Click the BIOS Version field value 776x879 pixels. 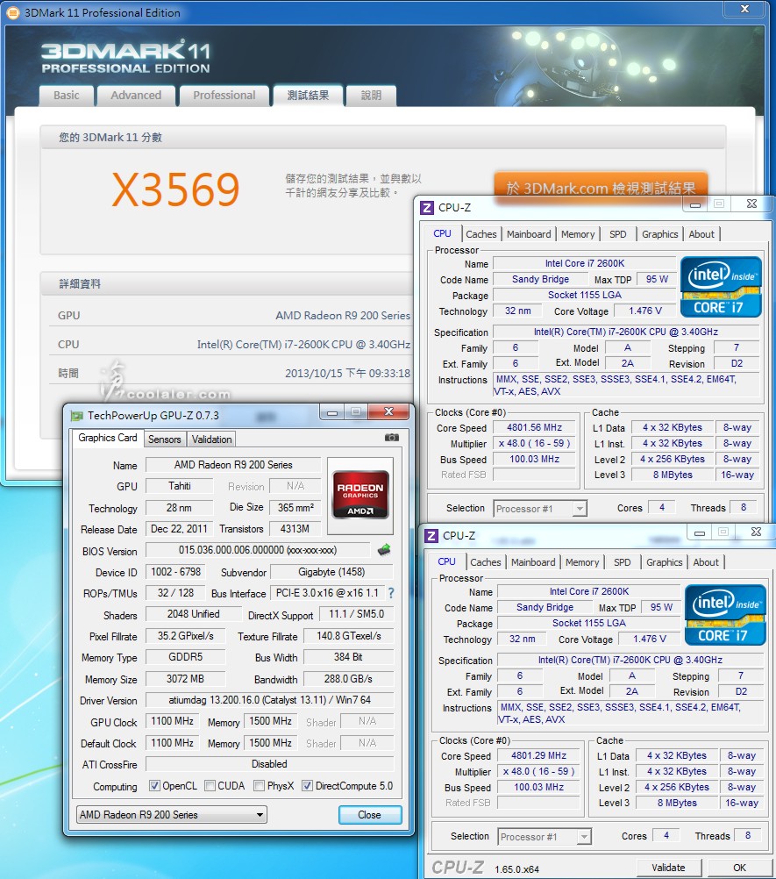[258, 550]
